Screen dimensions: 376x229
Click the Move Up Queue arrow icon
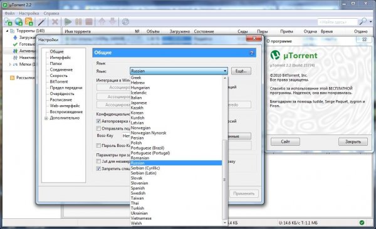[x=102, y=22]
